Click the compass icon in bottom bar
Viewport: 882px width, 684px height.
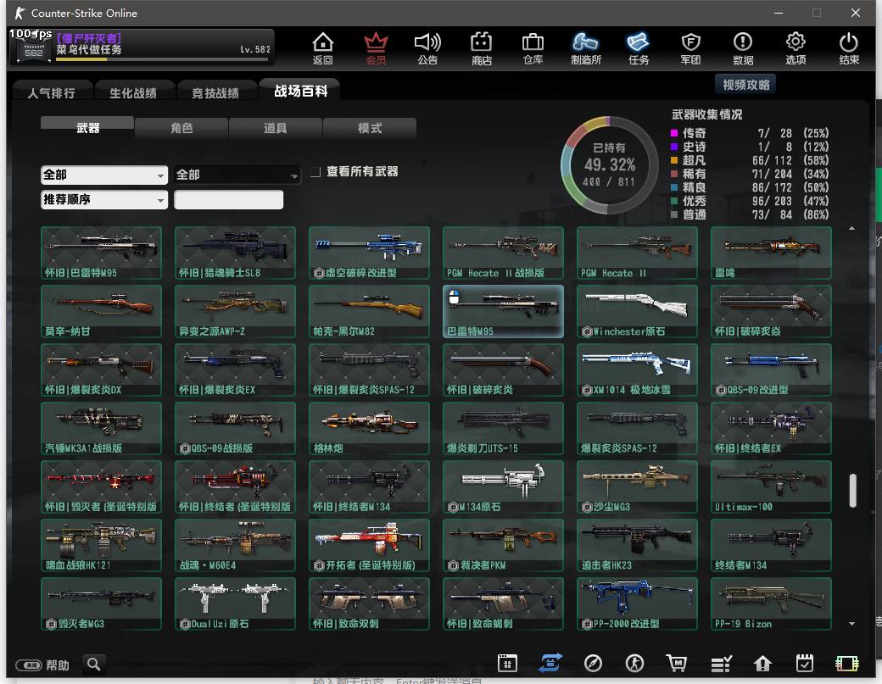click(593, 664)
